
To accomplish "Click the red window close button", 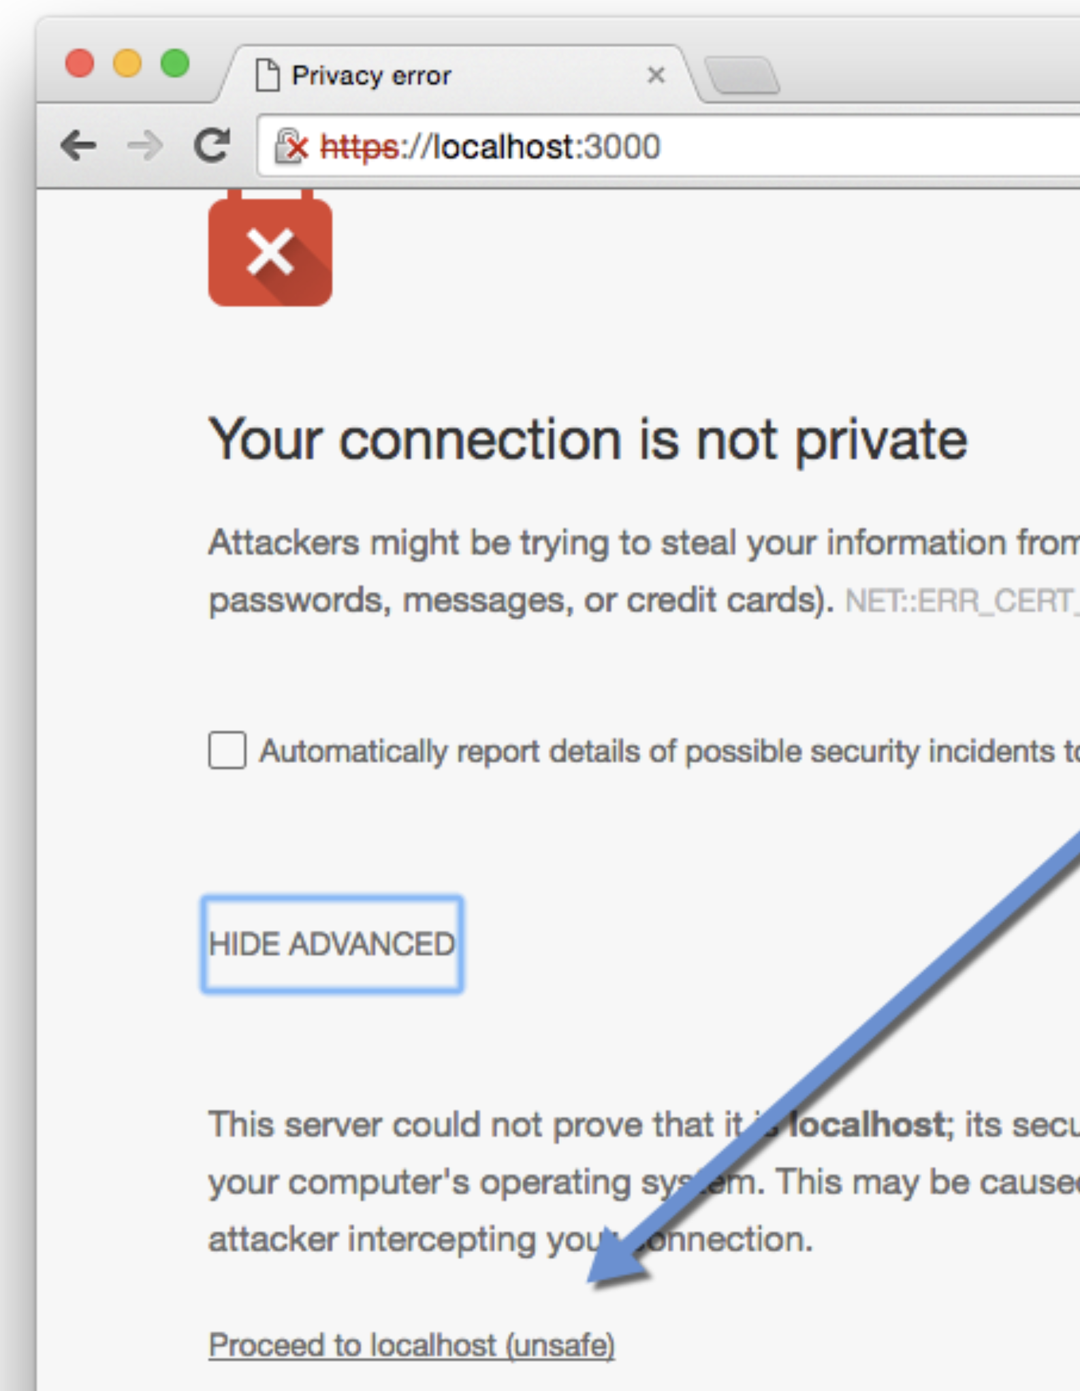I will coord(80,64).
